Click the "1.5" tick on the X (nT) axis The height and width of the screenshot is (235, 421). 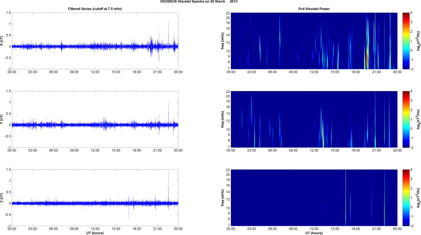tap(8, 13)
